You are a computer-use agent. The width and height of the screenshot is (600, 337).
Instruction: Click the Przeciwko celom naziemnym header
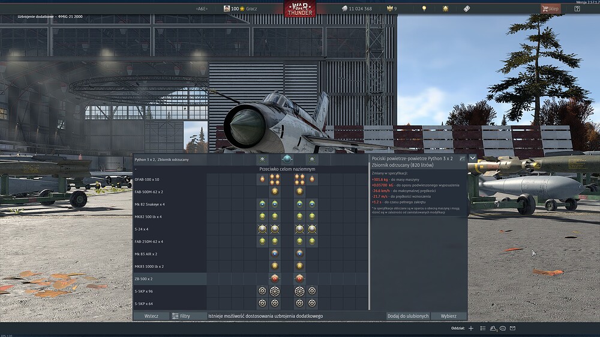pos(287,169)
